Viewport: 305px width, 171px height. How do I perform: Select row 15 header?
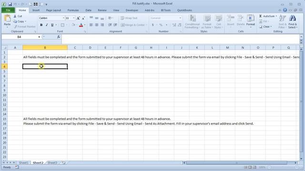4,119
